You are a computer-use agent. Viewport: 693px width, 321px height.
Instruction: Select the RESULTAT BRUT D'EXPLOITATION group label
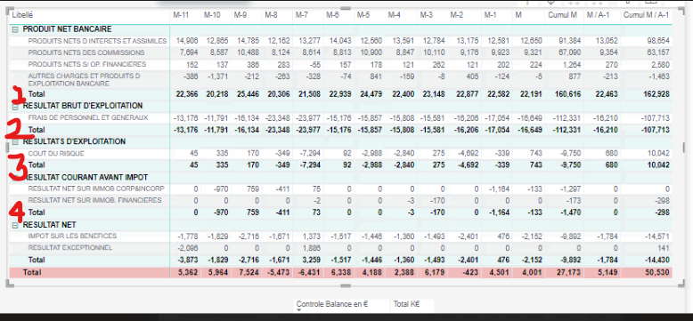tap(83, 107)
